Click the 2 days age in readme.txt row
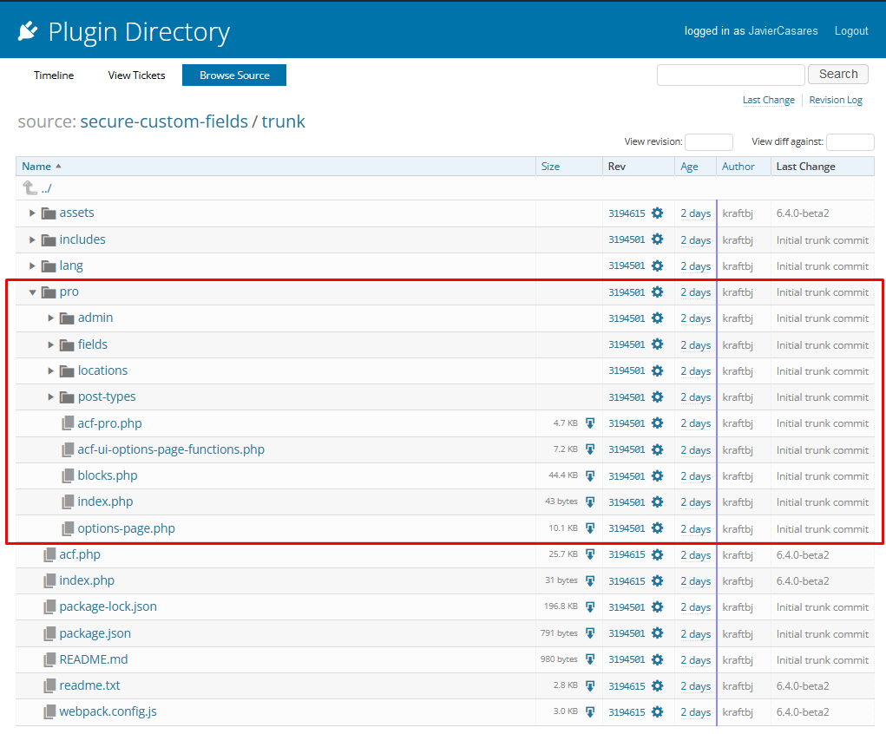The image size is (886, 734). pyautogui.click(x=696, y=686)
